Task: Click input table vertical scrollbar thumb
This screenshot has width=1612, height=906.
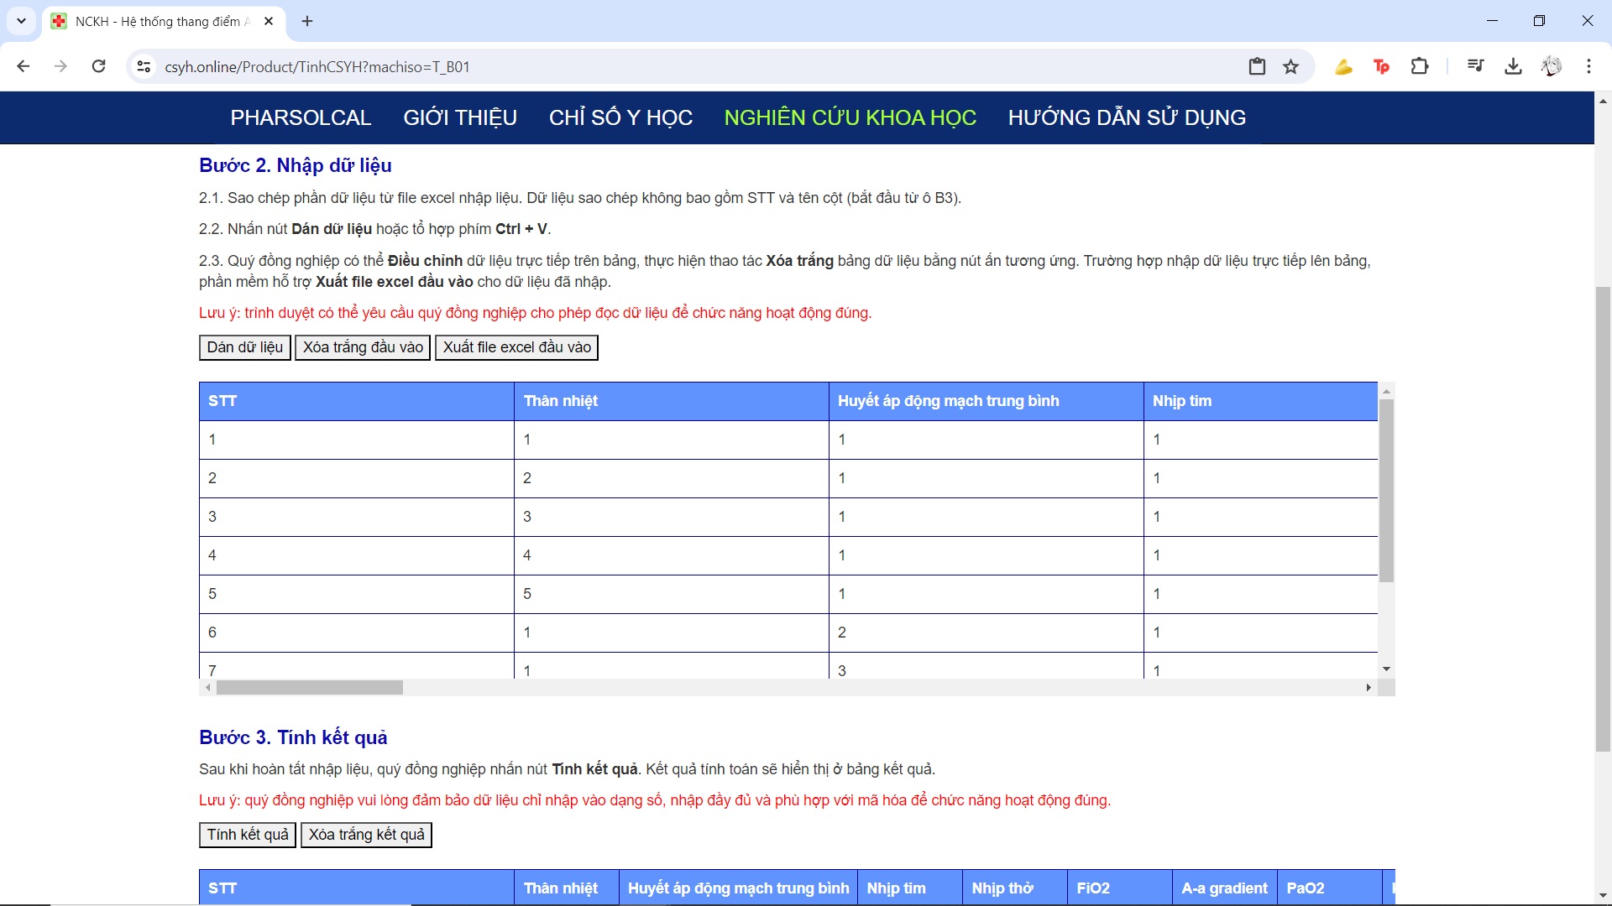Action: 1387,491
